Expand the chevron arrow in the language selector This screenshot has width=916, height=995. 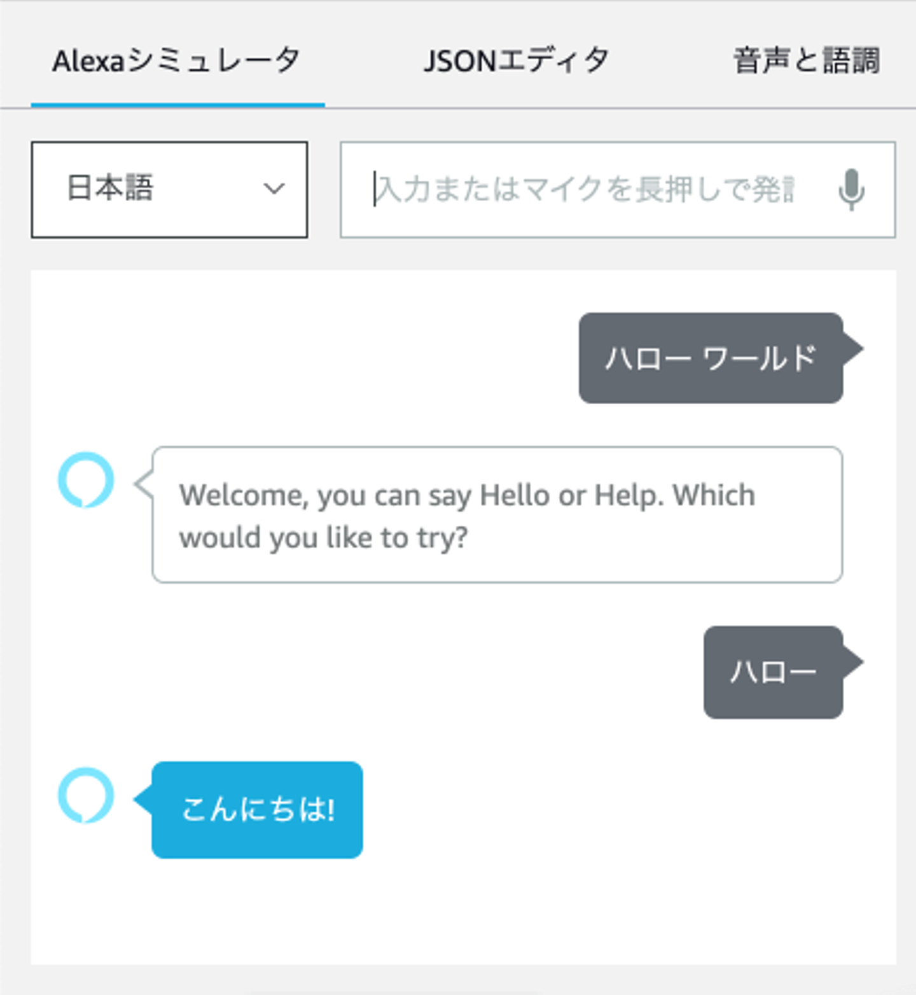(274, 189)
